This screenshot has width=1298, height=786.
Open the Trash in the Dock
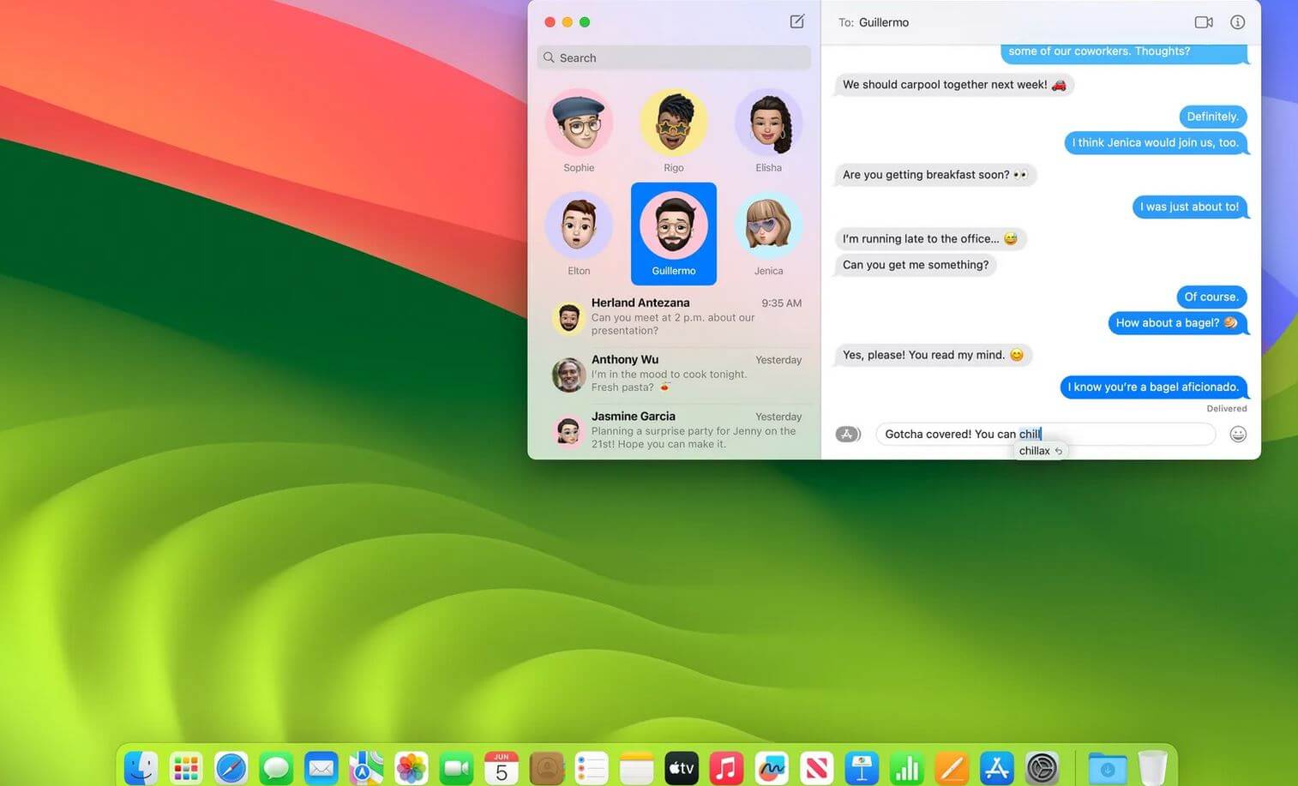1153,768
